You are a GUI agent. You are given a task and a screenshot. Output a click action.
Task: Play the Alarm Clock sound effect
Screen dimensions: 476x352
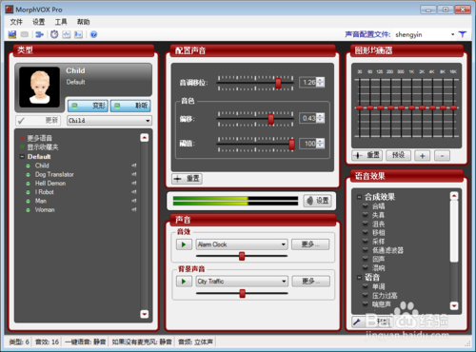point(184,244)
